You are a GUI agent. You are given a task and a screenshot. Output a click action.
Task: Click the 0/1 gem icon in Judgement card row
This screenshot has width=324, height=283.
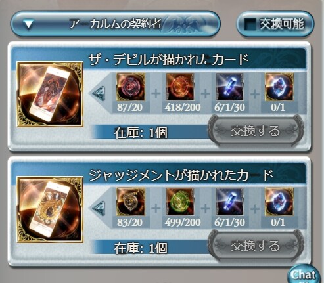pyautogui.click(x=279, y=202)
